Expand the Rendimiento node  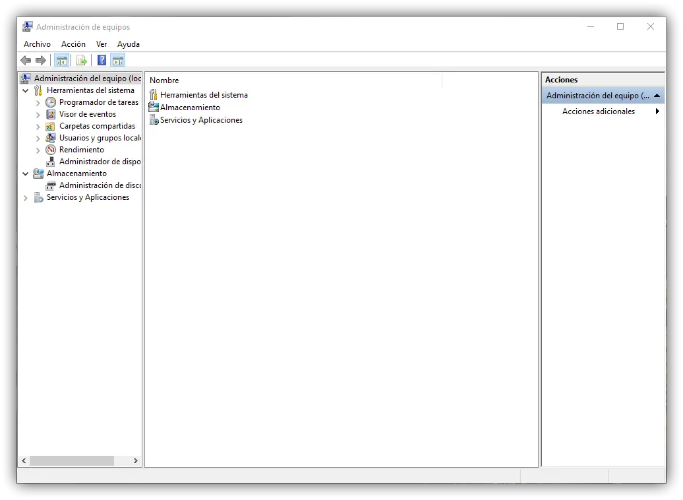(38, 150)
